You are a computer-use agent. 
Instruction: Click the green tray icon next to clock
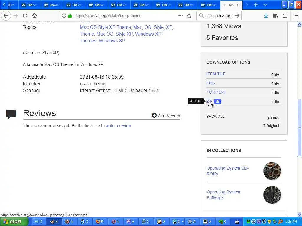tap(248, 222)
